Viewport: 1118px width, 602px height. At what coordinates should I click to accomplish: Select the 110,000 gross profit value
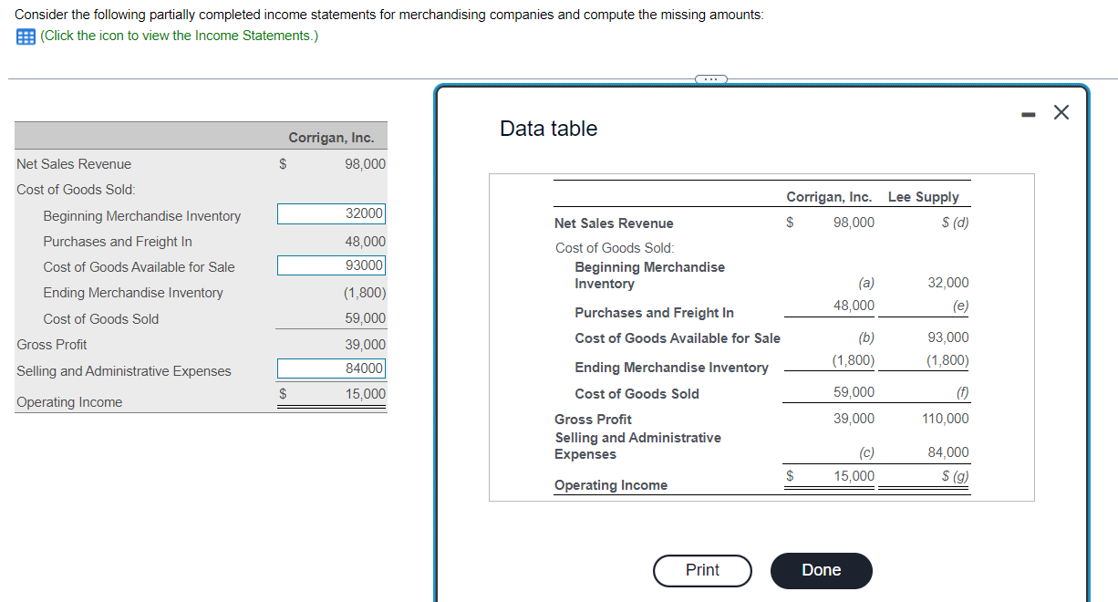click(x=946, y=419)
